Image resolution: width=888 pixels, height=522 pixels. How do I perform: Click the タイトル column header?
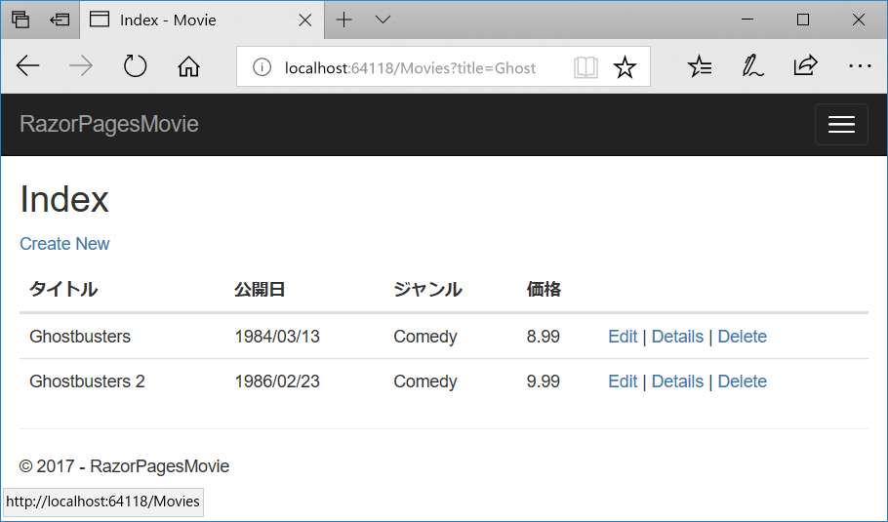[x=63, y=290]
